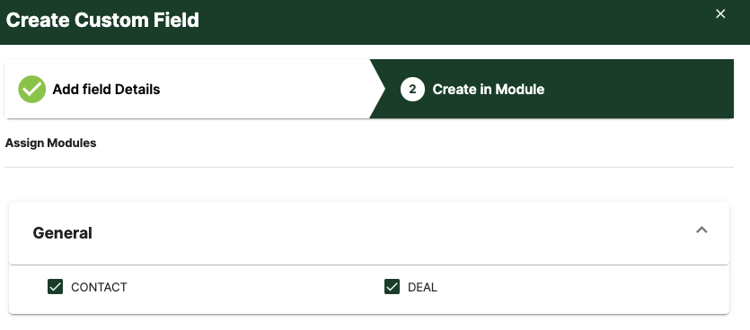Click the step number 2 circle
Screen dimensions: 750x330
point(412,90)
